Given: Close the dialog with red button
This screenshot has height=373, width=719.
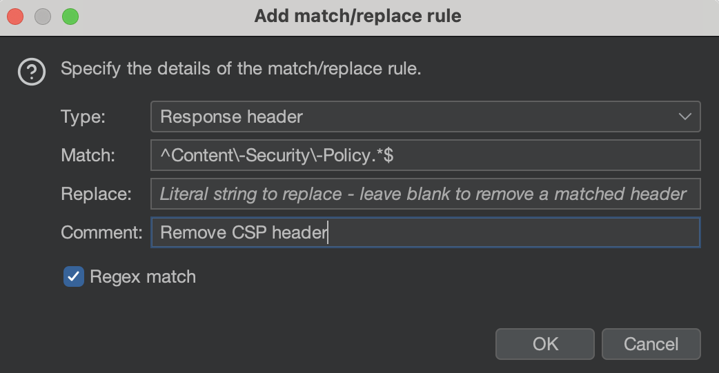Looking at the screenshot, I should (x=15, y=16).
